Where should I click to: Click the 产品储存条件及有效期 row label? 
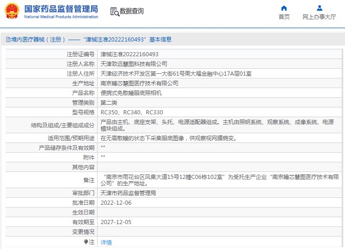point(67,148)
